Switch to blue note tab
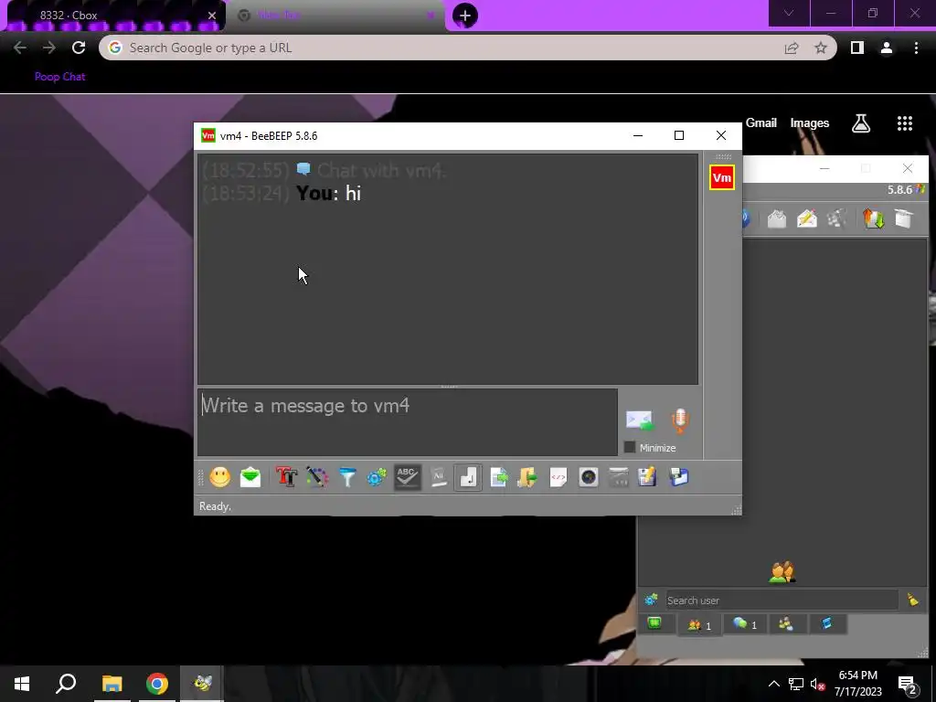 tap(826, 623)
